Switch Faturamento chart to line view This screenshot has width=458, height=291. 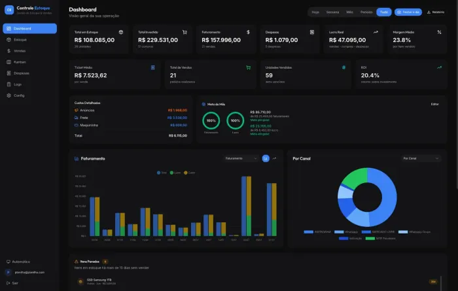pos(274,158)
